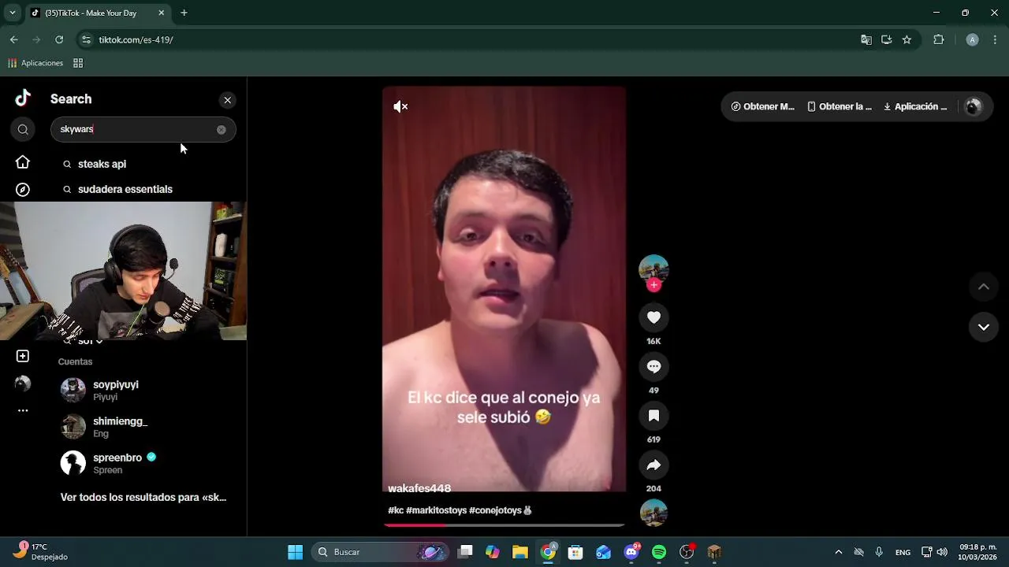Clear the skywars search text
Screen dimensions: 1009x567
(221, 130)
